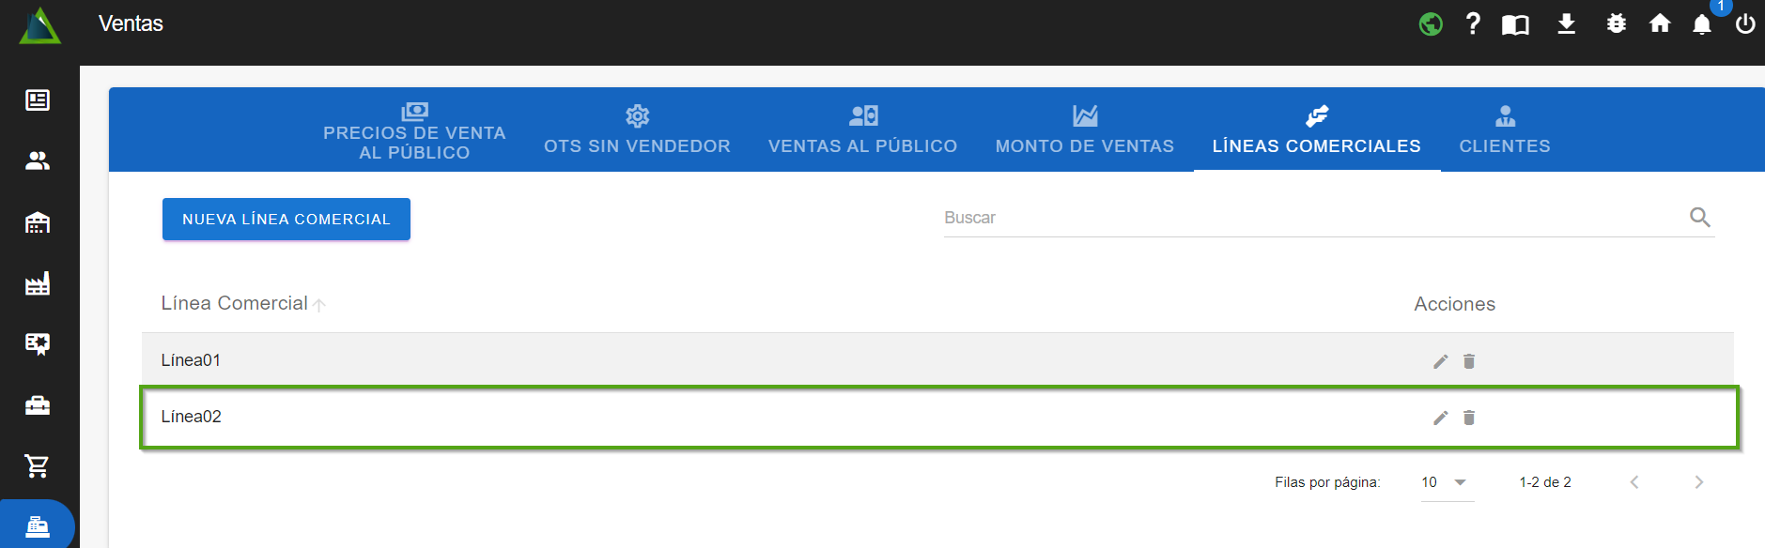The height and width of the screenshot is (548, 1765).
Task: Click the edit pencil for Línea01
Action: click(x=1440, y=361)
